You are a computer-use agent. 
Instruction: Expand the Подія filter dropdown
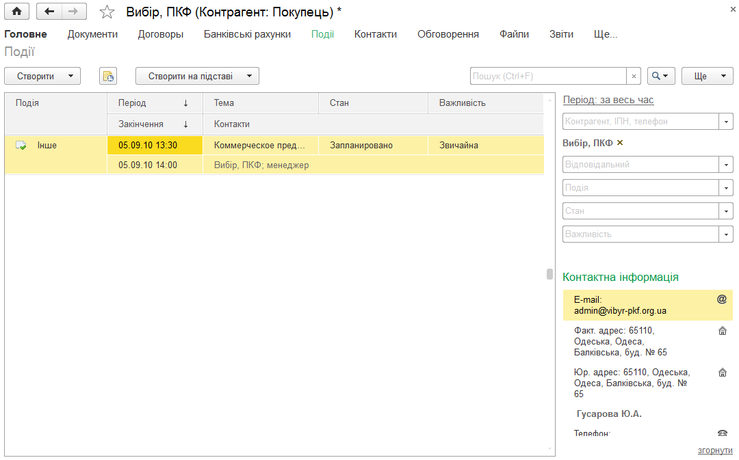(x=726, y=188)
